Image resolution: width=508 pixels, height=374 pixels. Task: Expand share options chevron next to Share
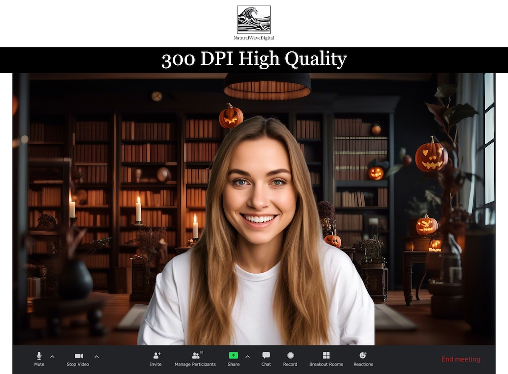pyautogui.click(x=247, y=357)
